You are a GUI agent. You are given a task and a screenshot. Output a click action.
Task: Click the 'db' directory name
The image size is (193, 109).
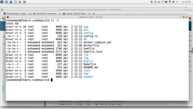pyautogui.click(x=85, y=39)
